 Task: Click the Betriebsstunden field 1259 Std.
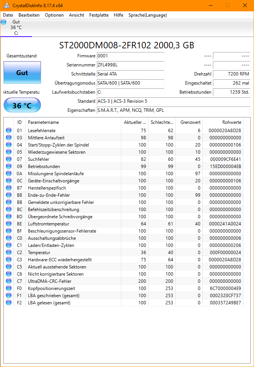[x=231, y=92]
